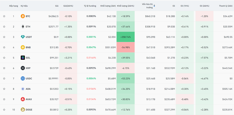The image size is (234, 115).
Task: Click the red -54.98% BNB volume cell
Action: pos(126,47)
